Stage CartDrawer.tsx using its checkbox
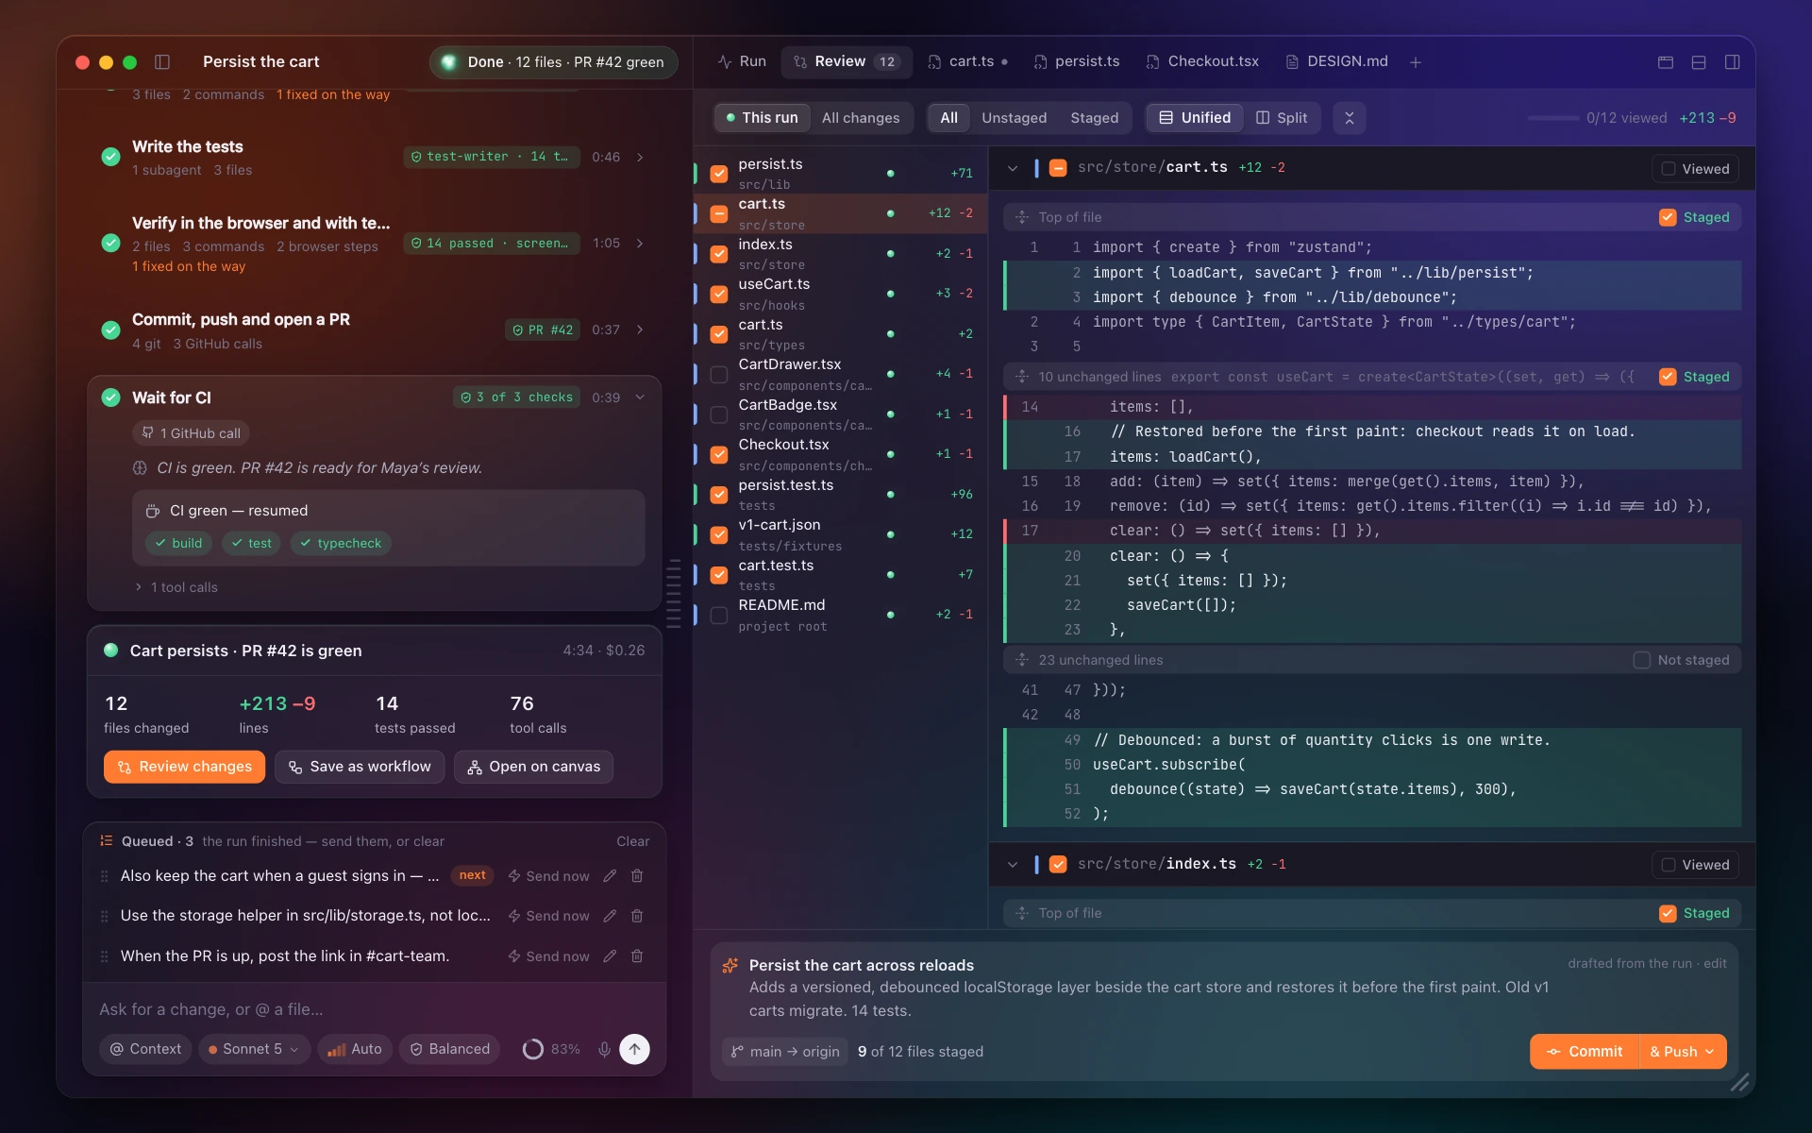This screenshot has width=1812, height=1133. [719, 375]
